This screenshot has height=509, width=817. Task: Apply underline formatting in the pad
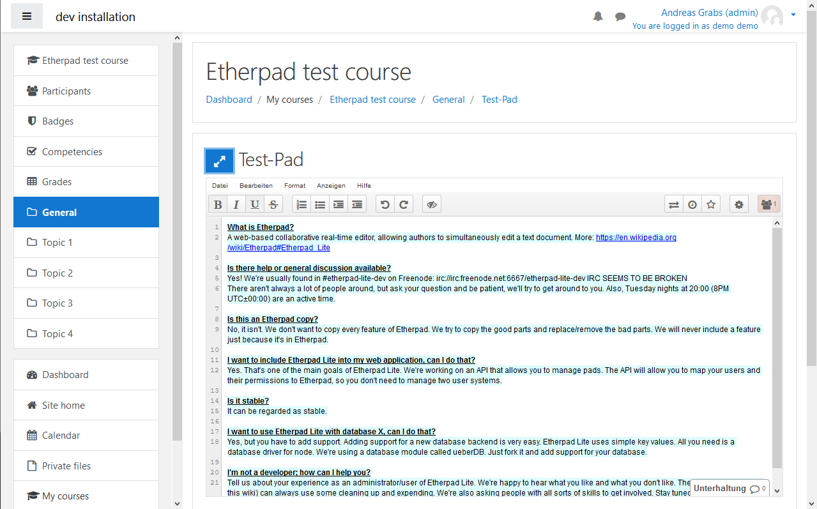coord(255,204)
